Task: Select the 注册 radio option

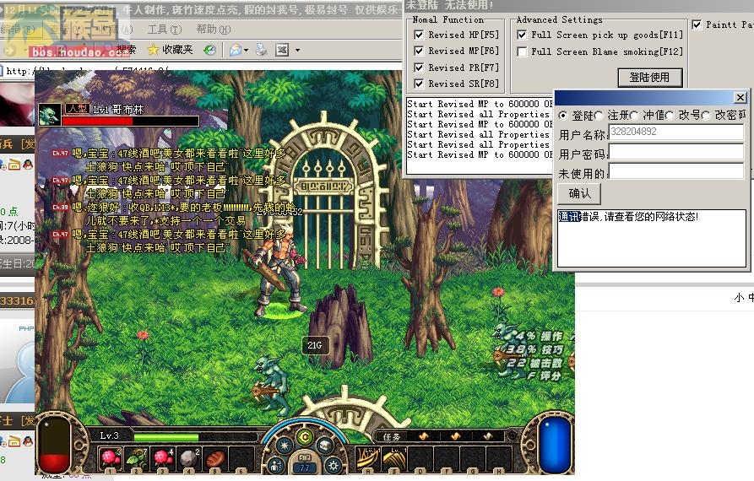Action: coord(599,116)
